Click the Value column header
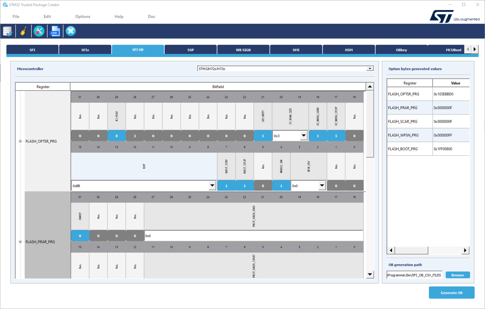The width and height of the screenshot is (485, 309). 451,83
